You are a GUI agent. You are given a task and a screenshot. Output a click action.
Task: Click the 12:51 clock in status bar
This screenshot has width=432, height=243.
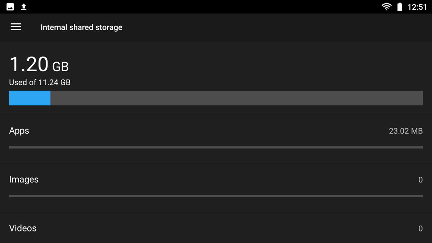click(x=417, y=7)
